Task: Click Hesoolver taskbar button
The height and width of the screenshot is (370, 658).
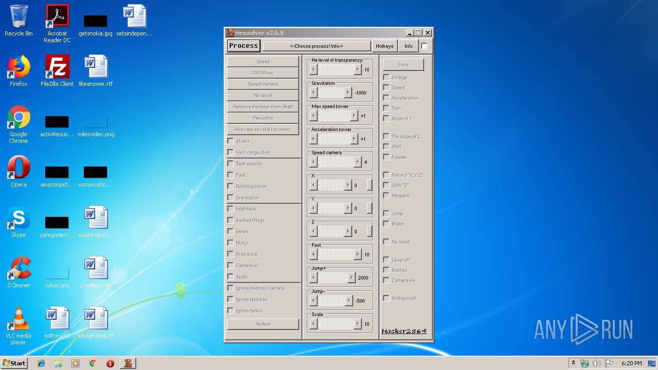Action: coord(128,363)
